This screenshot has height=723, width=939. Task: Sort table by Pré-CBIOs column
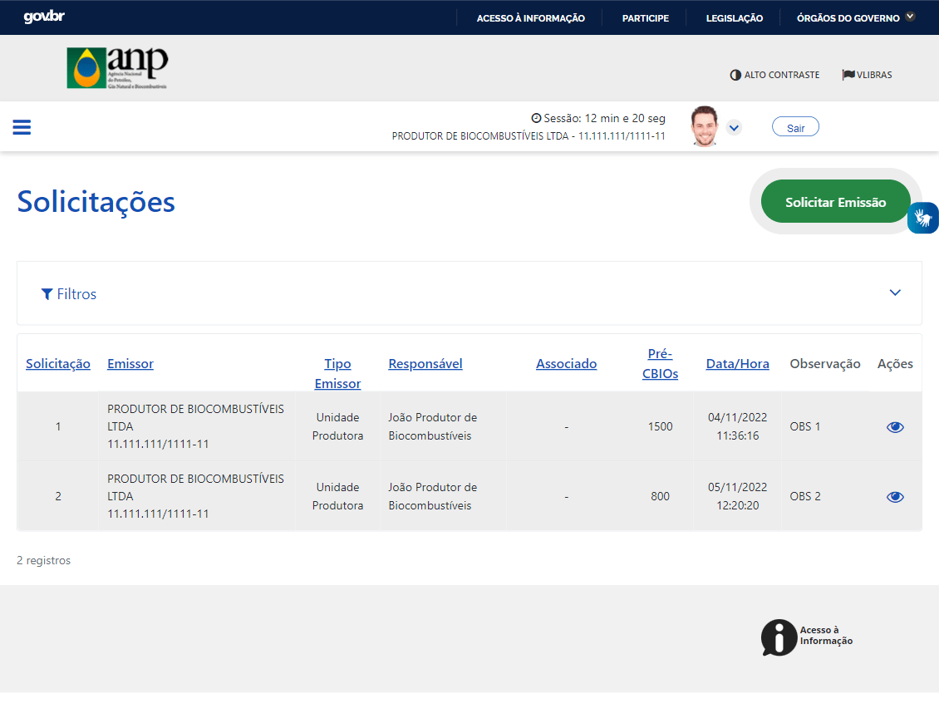(x=660, y=364)
